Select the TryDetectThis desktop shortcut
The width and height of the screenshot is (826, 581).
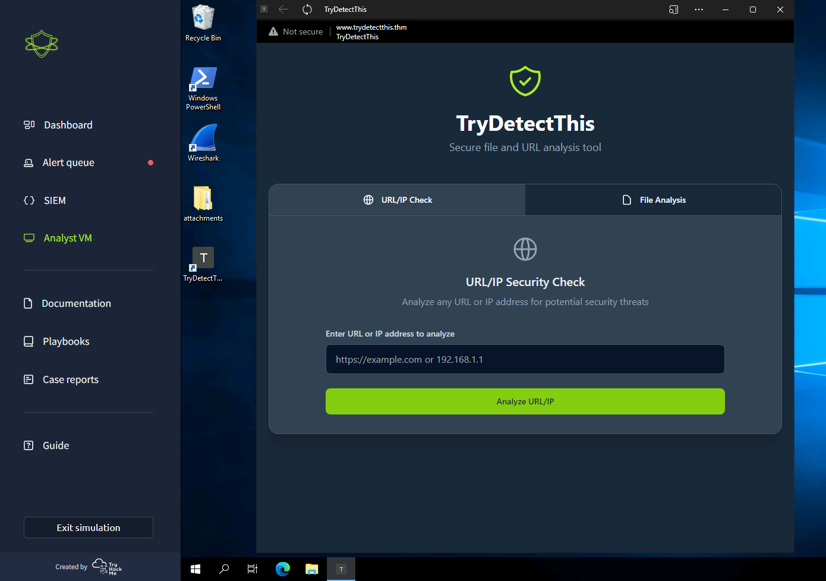203,264
